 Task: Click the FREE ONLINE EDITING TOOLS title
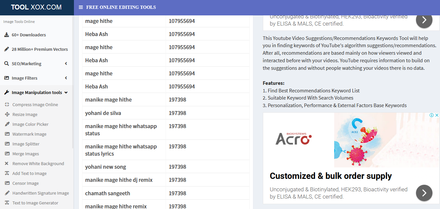[x=121, y=7]
